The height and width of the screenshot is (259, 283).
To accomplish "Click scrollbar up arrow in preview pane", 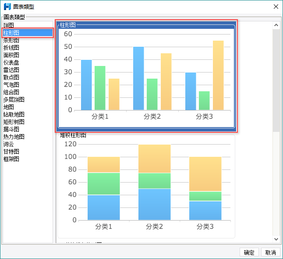I will coord(276,25).
